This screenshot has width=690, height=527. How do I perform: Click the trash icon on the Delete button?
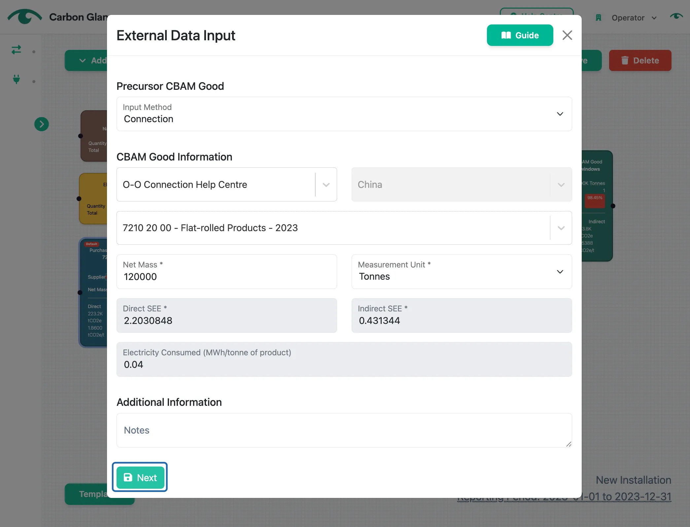tap(625, 60)
